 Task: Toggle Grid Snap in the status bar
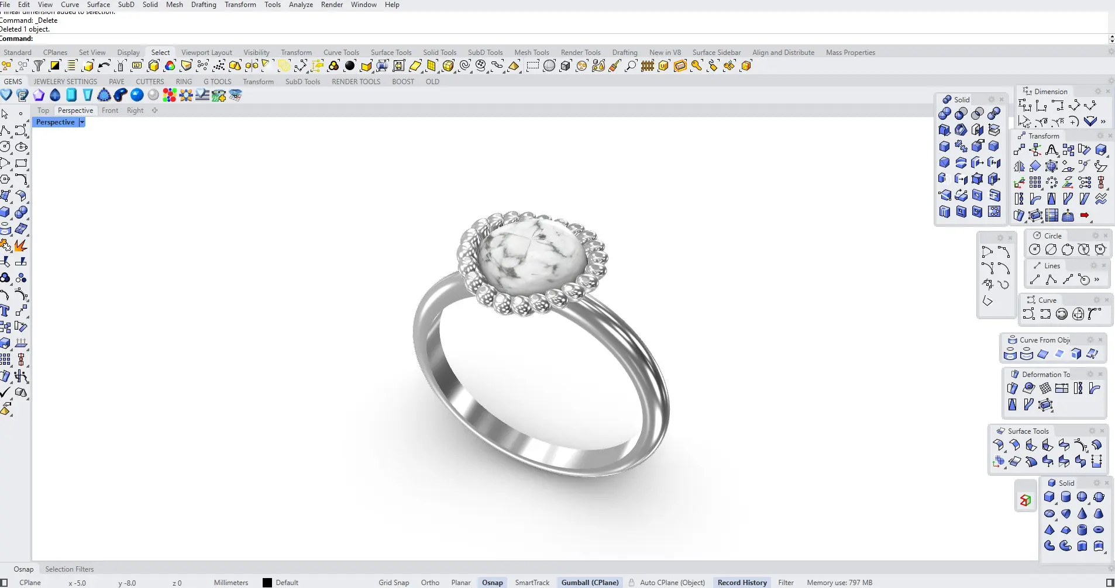(394, 583)
